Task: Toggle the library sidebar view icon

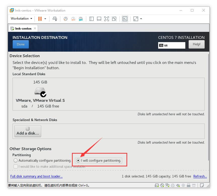Action: coord(92,19)
